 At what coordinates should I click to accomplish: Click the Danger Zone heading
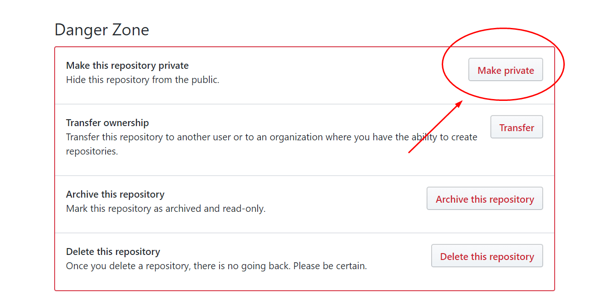[x=102, y=30]
